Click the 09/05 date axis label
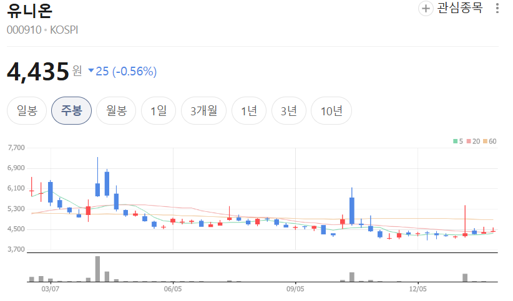The width and height of the screenshot is (513, 301). coord(295,289)
